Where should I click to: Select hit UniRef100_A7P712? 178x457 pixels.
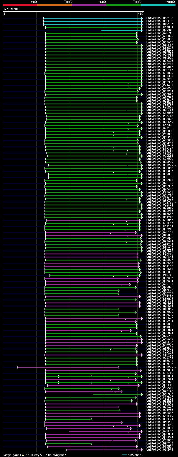pyautogui.click(x=160, y=33)
